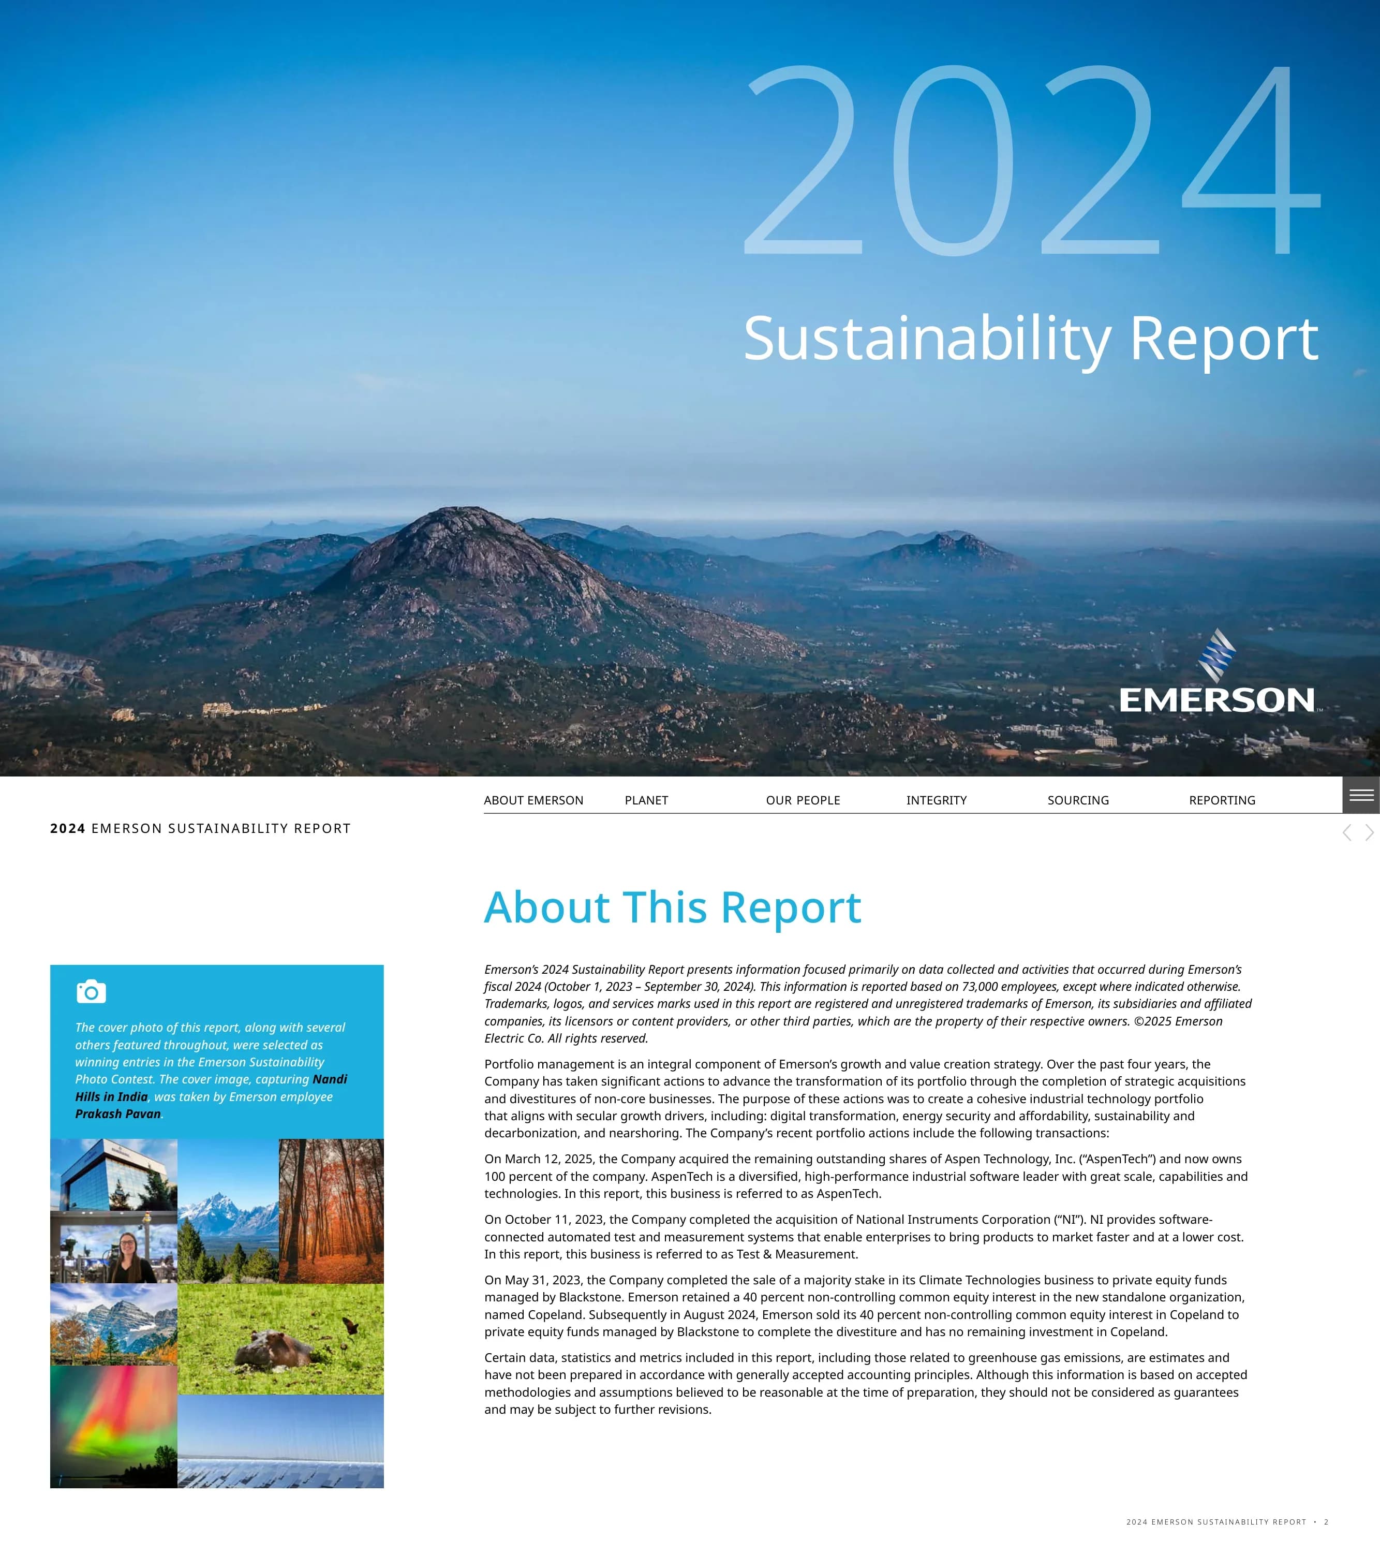The image size is (1380, 1553).
Task: Click the bold 'Prakash Pavan' name
Action: (x=118, y=1114)
